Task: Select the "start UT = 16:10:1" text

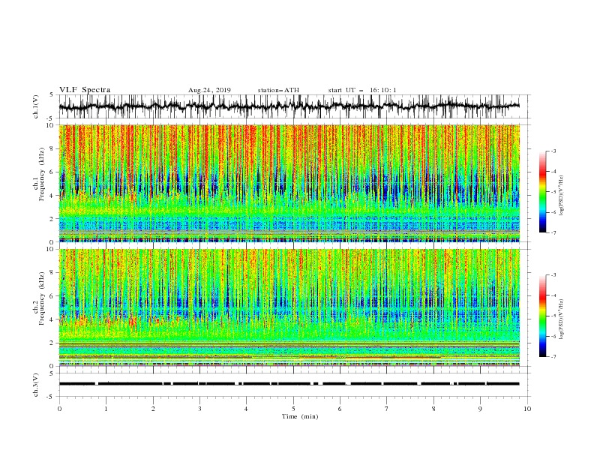Action: coord(362,90)
